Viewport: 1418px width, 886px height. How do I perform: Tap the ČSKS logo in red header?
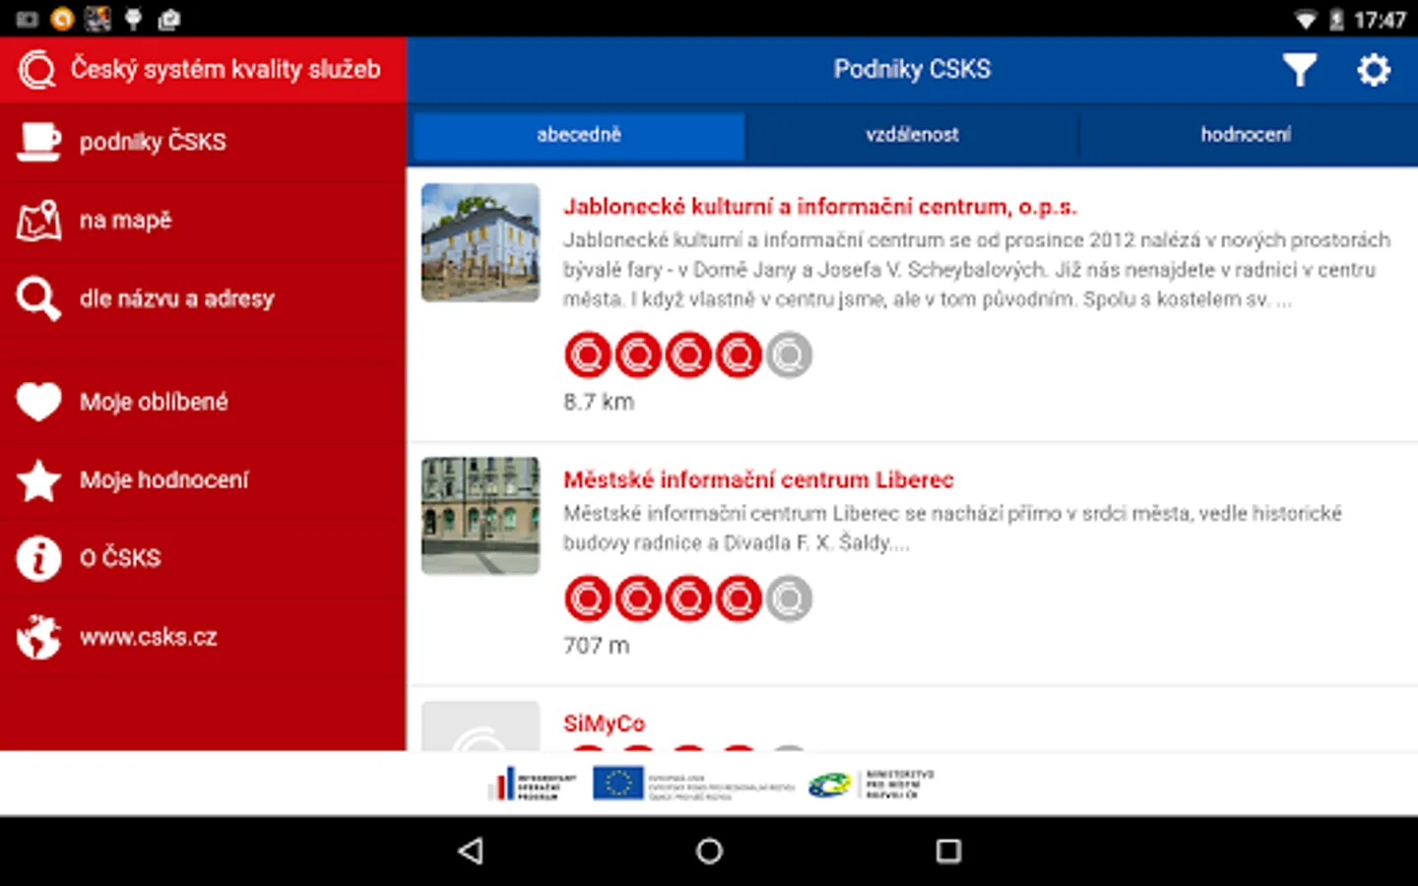(x=38, y=70)
